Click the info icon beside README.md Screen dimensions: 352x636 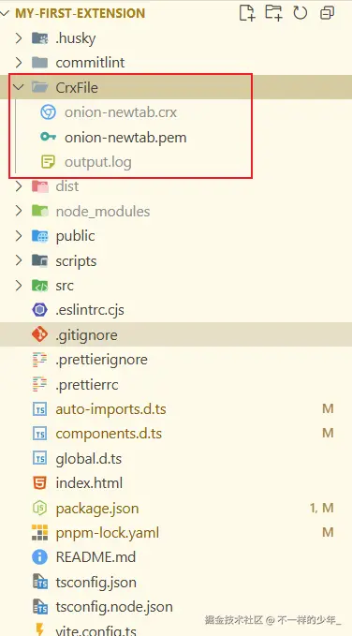tap(39, 557)
